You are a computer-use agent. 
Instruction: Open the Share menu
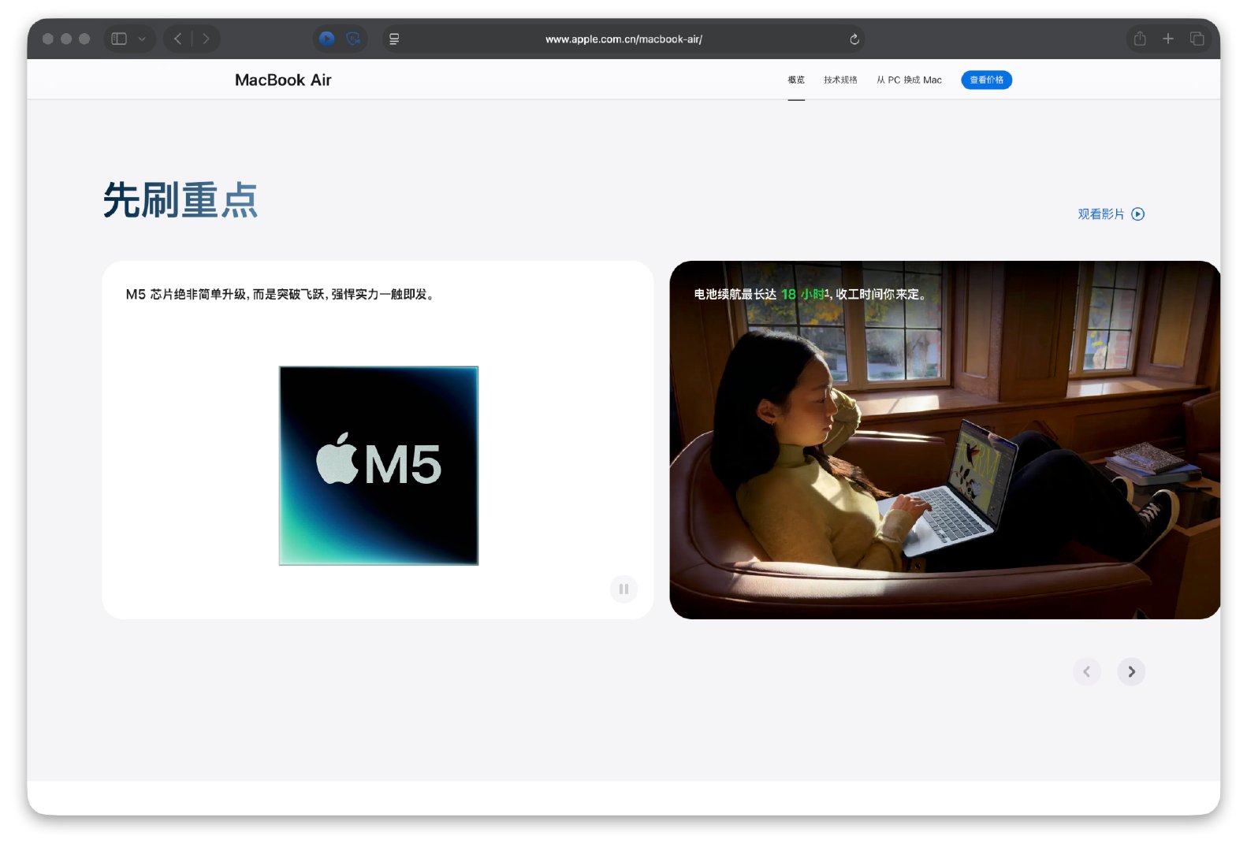coord(1140,39)
